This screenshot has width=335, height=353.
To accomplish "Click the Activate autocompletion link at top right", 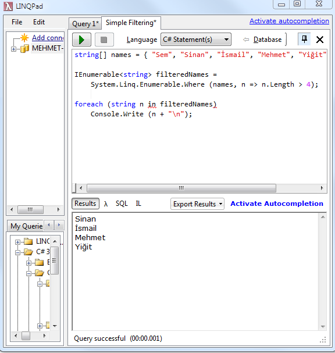I will tap(289, 21).
